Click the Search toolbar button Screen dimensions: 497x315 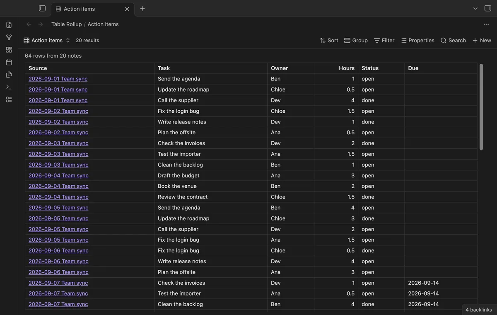point(453,40)
